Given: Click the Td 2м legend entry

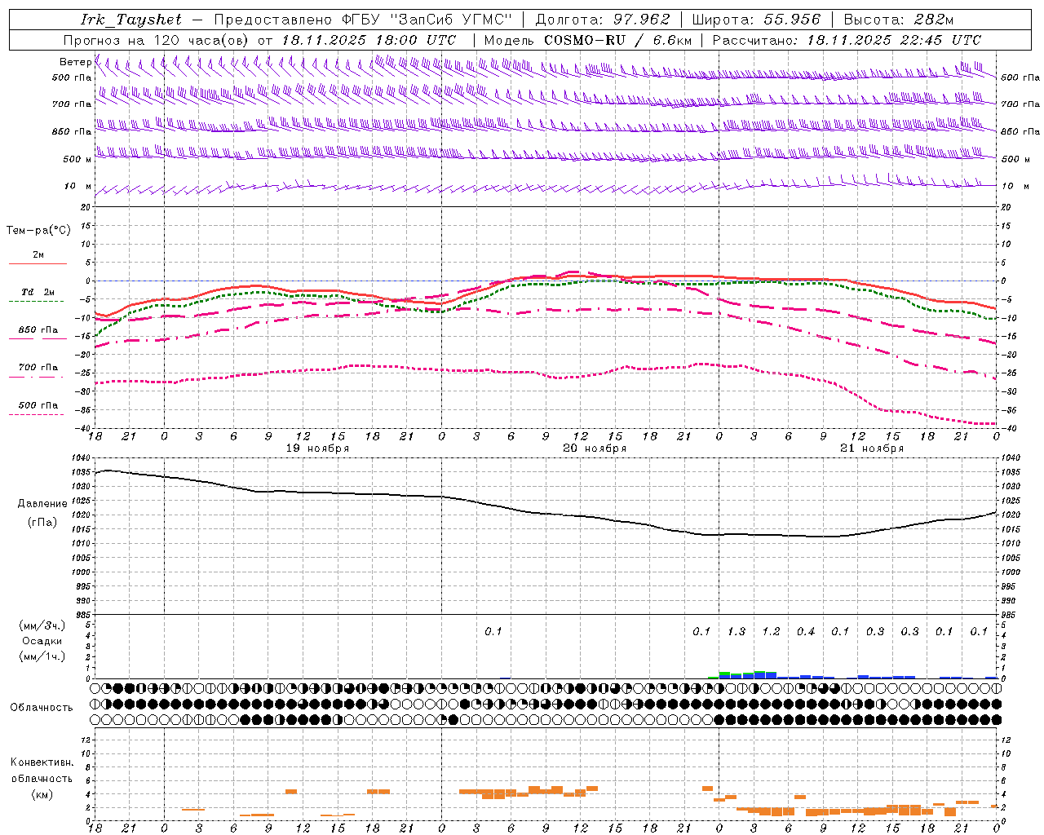Looking at the screenshot, I should 38,292.
